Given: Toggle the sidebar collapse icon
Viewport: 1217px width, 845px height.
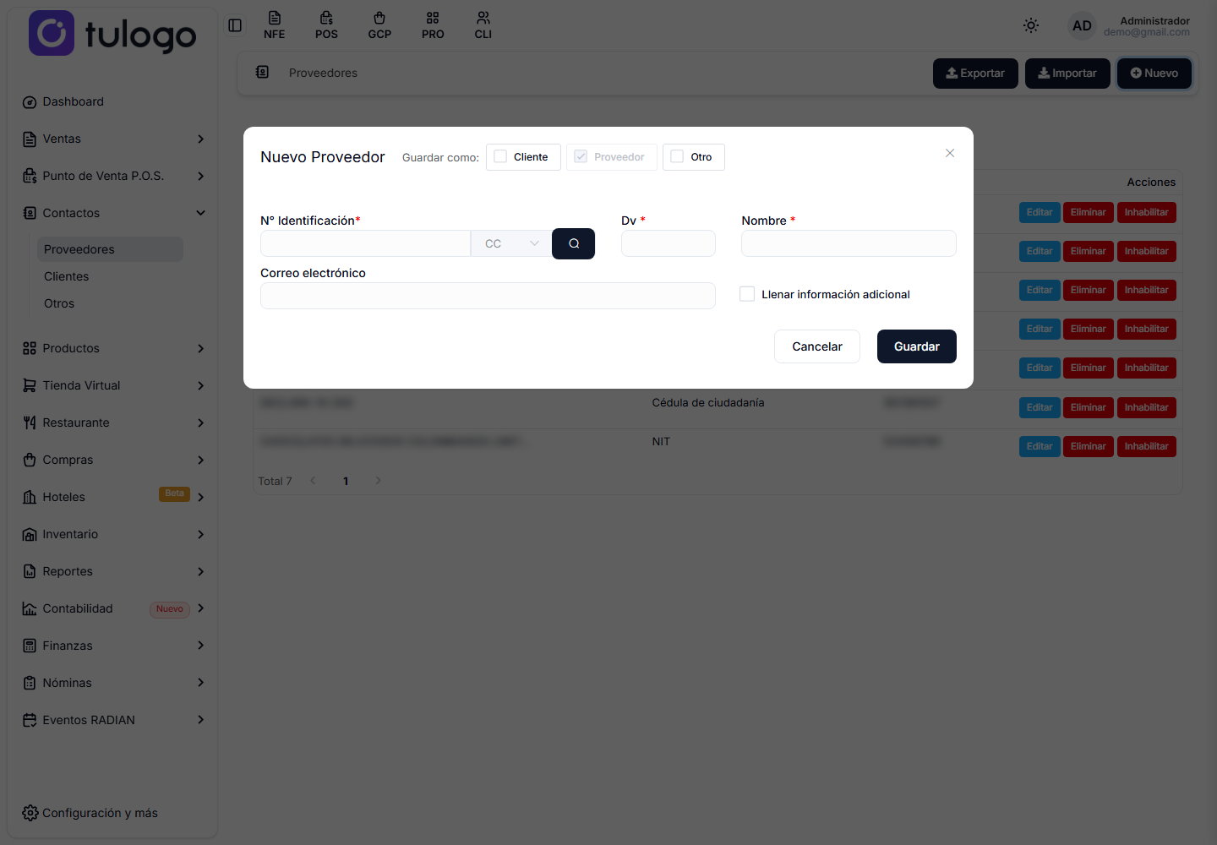Looking at the screenshot, I should (235, 25).
